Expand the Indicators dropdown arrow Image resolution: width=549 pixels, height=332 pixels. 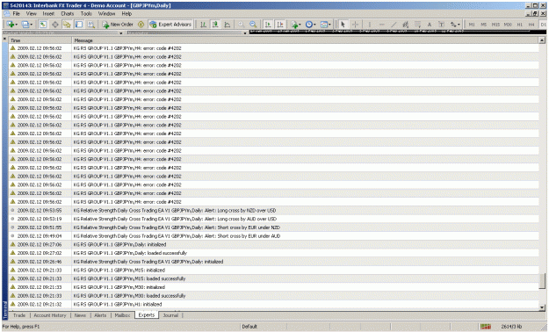[300, 25]
